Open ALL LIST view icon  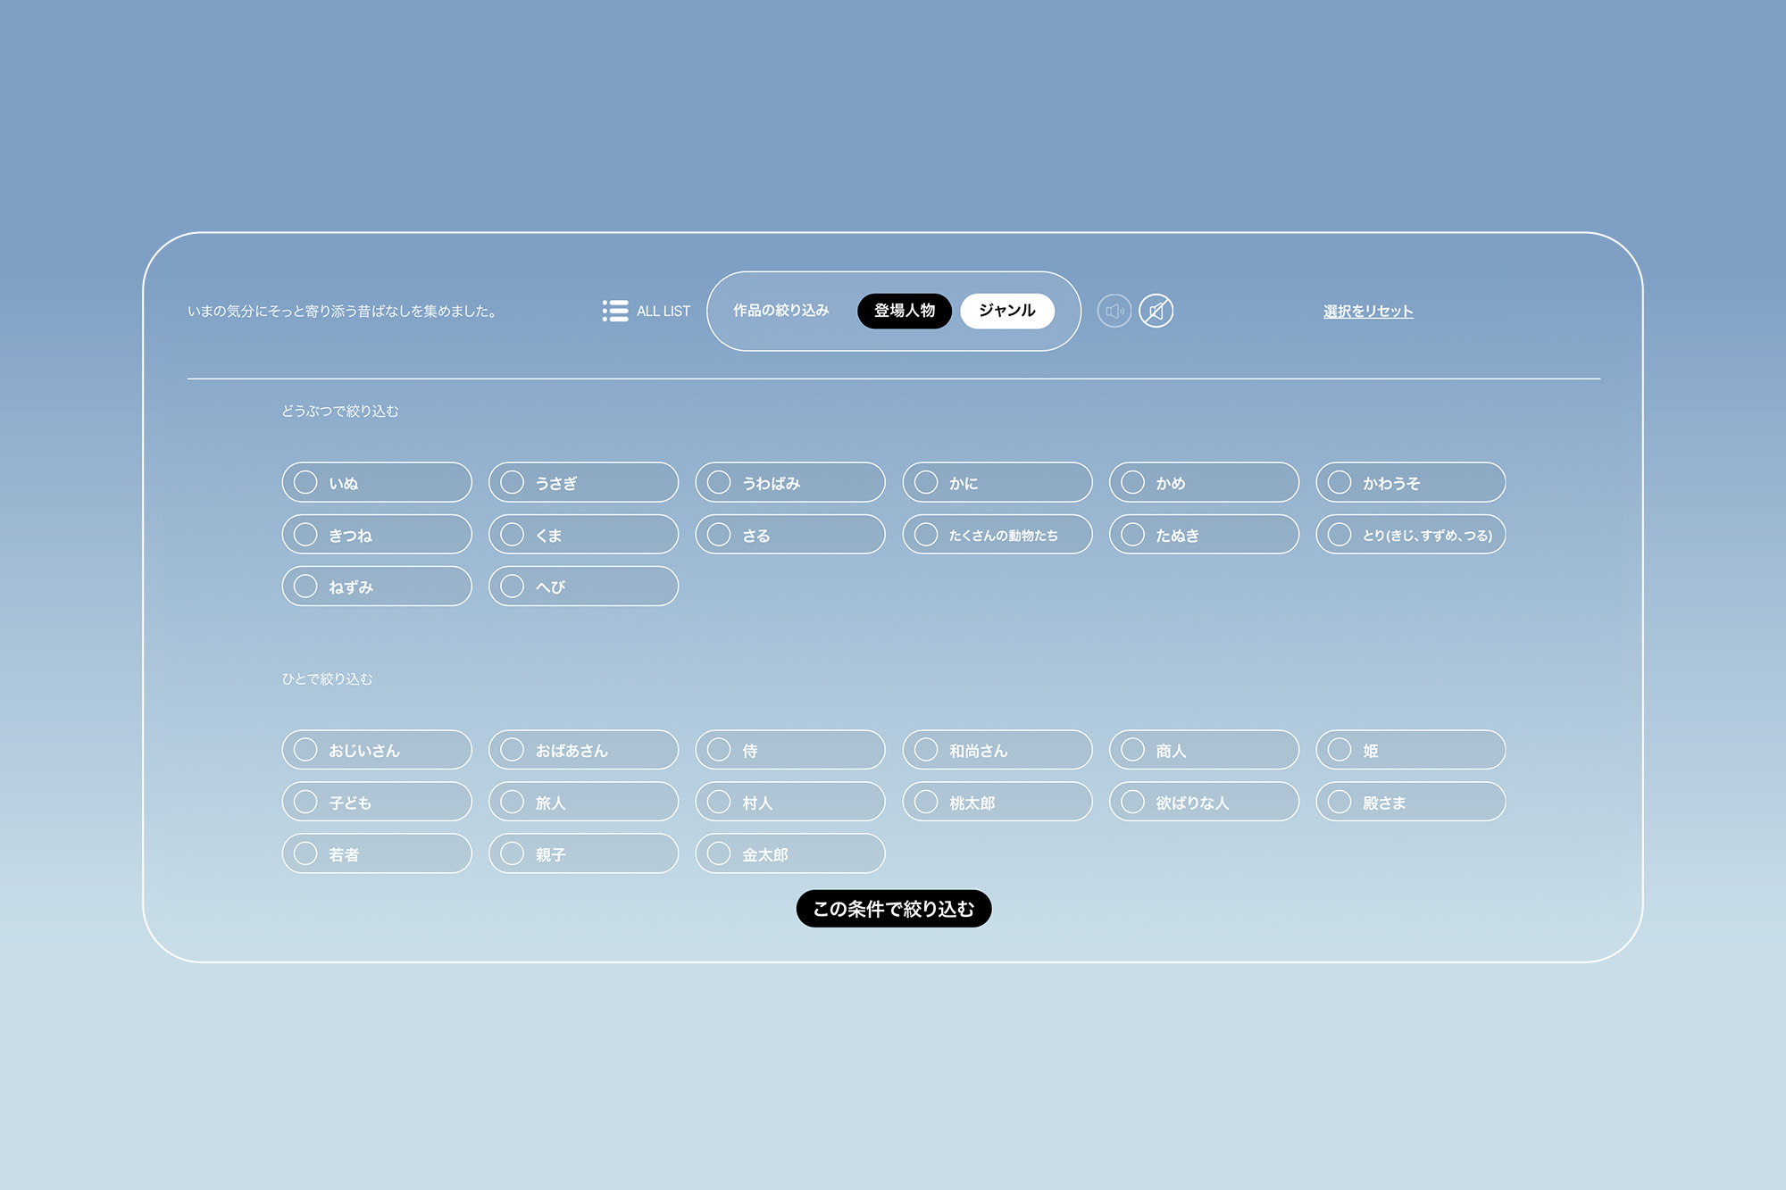click(x=615, y=311)
